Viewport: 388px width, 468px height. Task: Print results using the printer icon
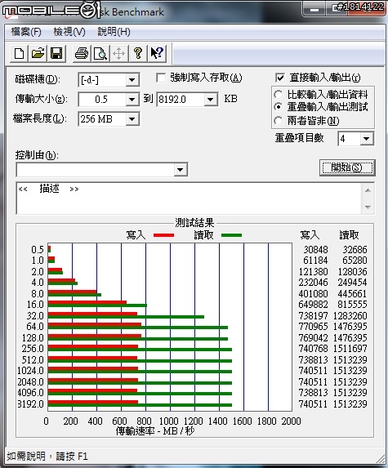tap(82, 54)
